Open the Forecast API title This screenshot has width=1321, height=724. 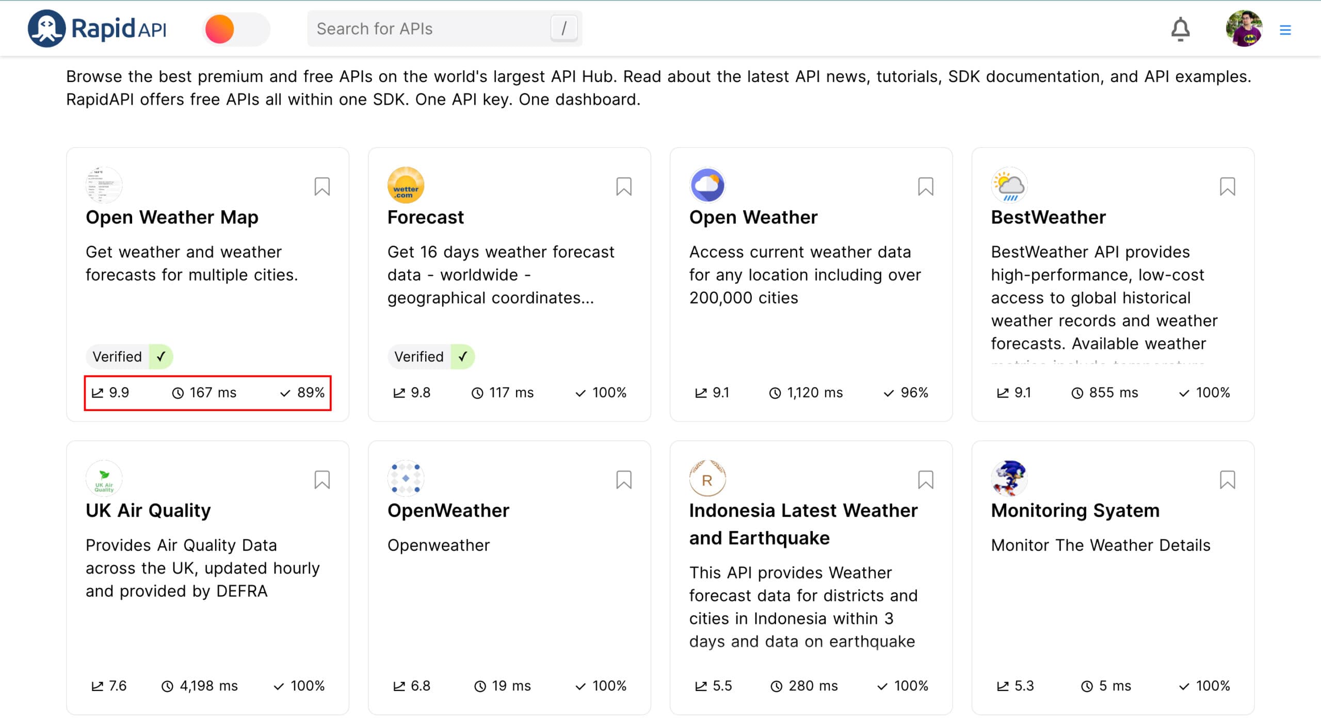[x=426, y=217]
